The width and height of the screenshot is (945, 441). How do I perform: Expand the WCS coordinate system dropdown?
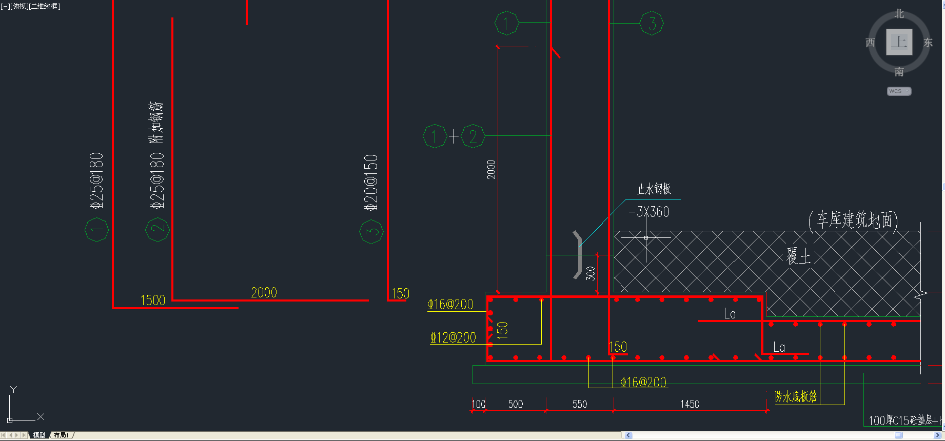(x=899, y=91)
